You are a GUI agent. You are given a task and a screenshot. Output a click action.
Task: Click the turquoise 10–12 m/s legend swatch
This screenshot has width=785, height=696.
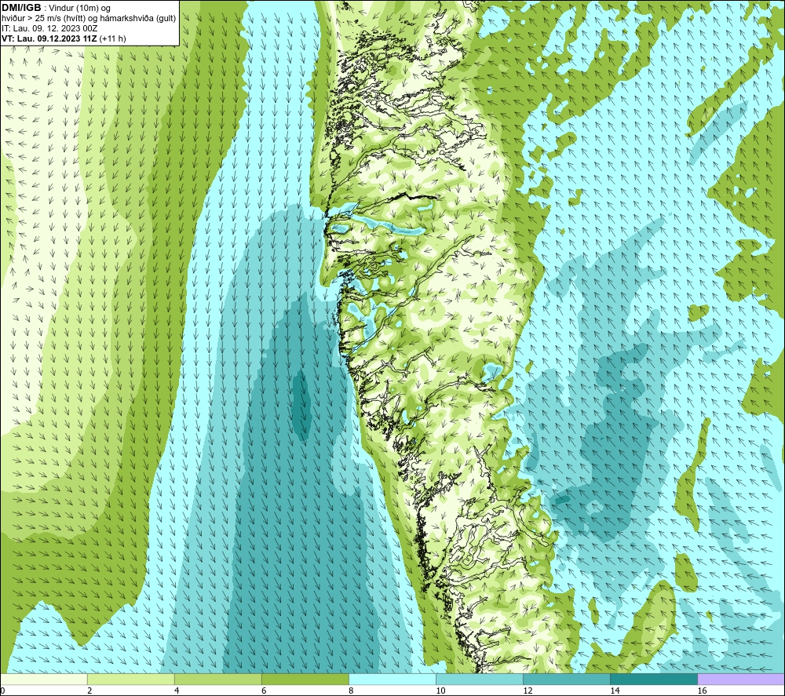tap(480, 679)
